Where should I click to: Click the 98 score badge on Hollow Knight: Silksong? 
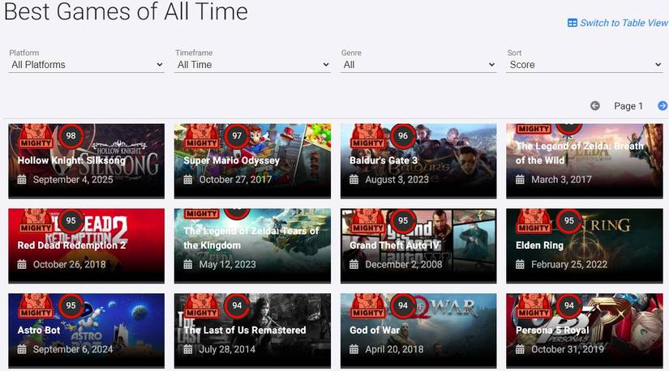71,136
